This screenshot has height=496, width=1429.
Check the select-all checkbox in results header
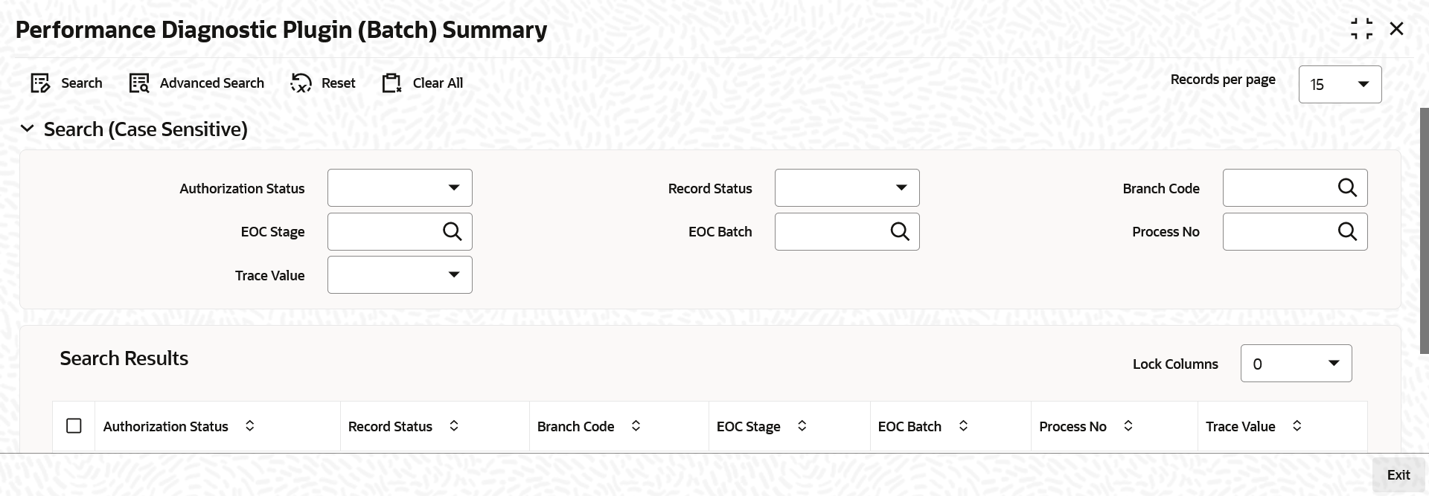pyautogui.click(x=74, y=425)
